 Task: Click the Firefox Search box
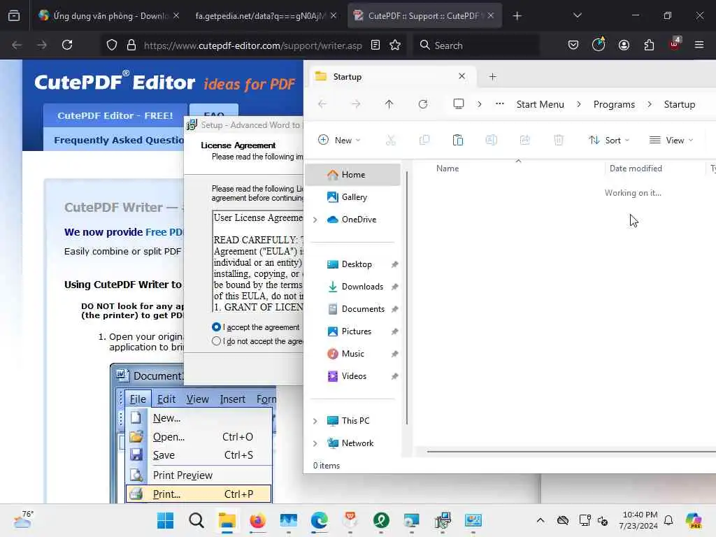point(476,45)
